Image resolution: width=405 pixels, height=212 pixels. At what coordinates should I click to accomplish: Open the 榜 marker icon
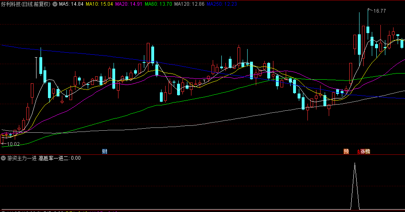(368, 152)
